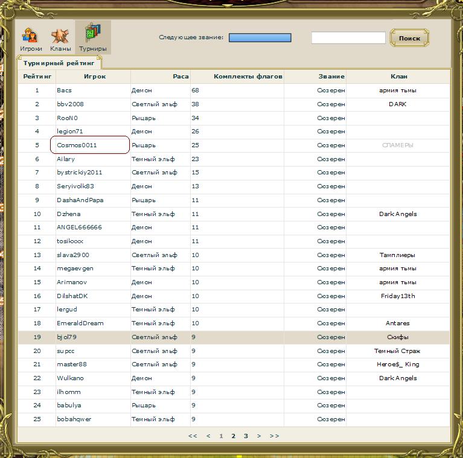
Task: Jump to last page with >> arrow
Action: coord(274,436)
